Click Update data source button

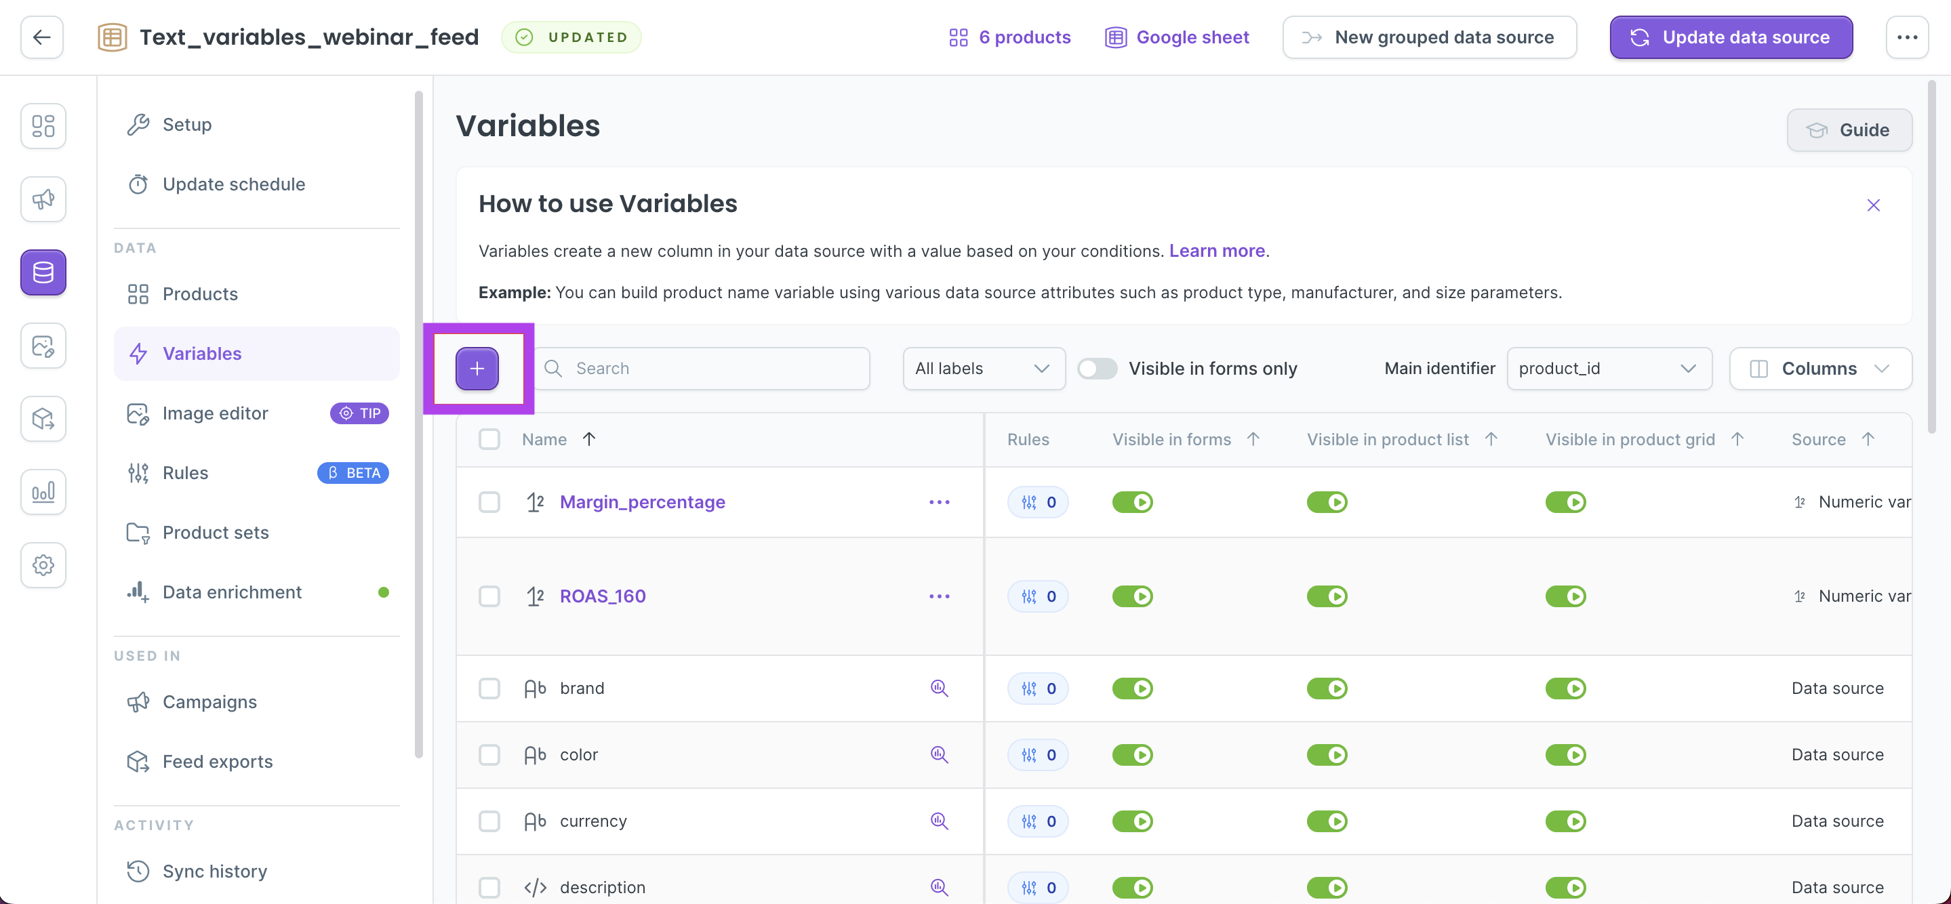pyautogui.click(x=1731, y=37)
